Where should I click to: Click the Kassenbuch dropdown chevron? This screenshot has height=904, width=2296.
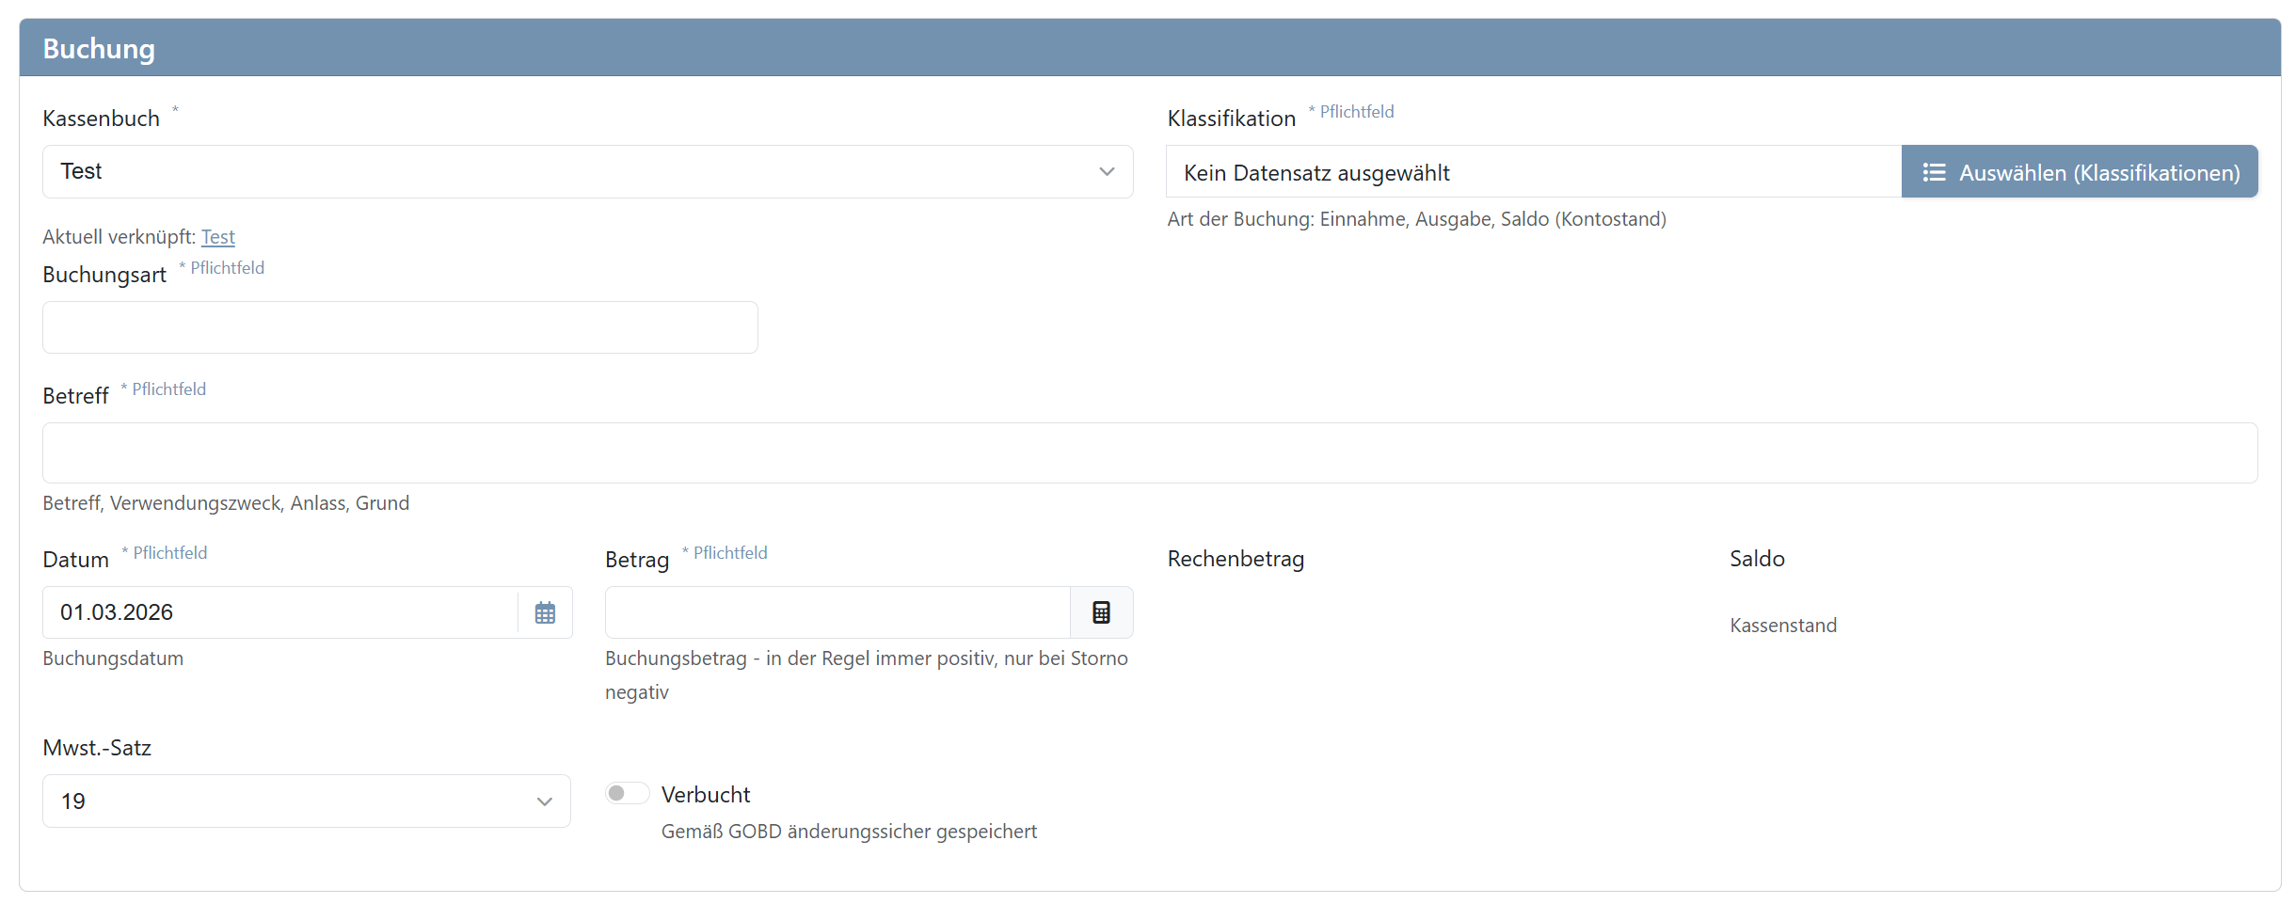tap(1105, 172)
